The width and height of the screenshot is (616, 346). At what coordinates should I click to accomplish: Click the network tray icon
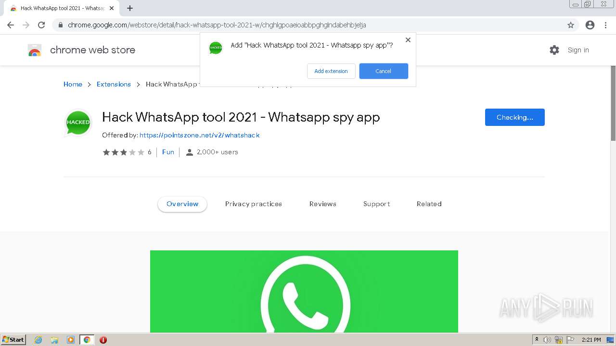pos(559,340)
